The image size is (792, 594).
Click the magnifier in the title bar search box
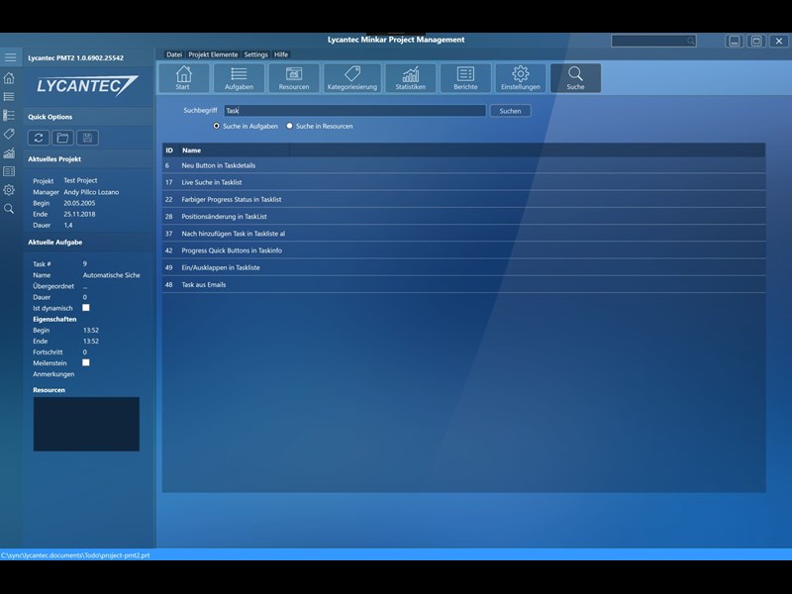[690, 41]
